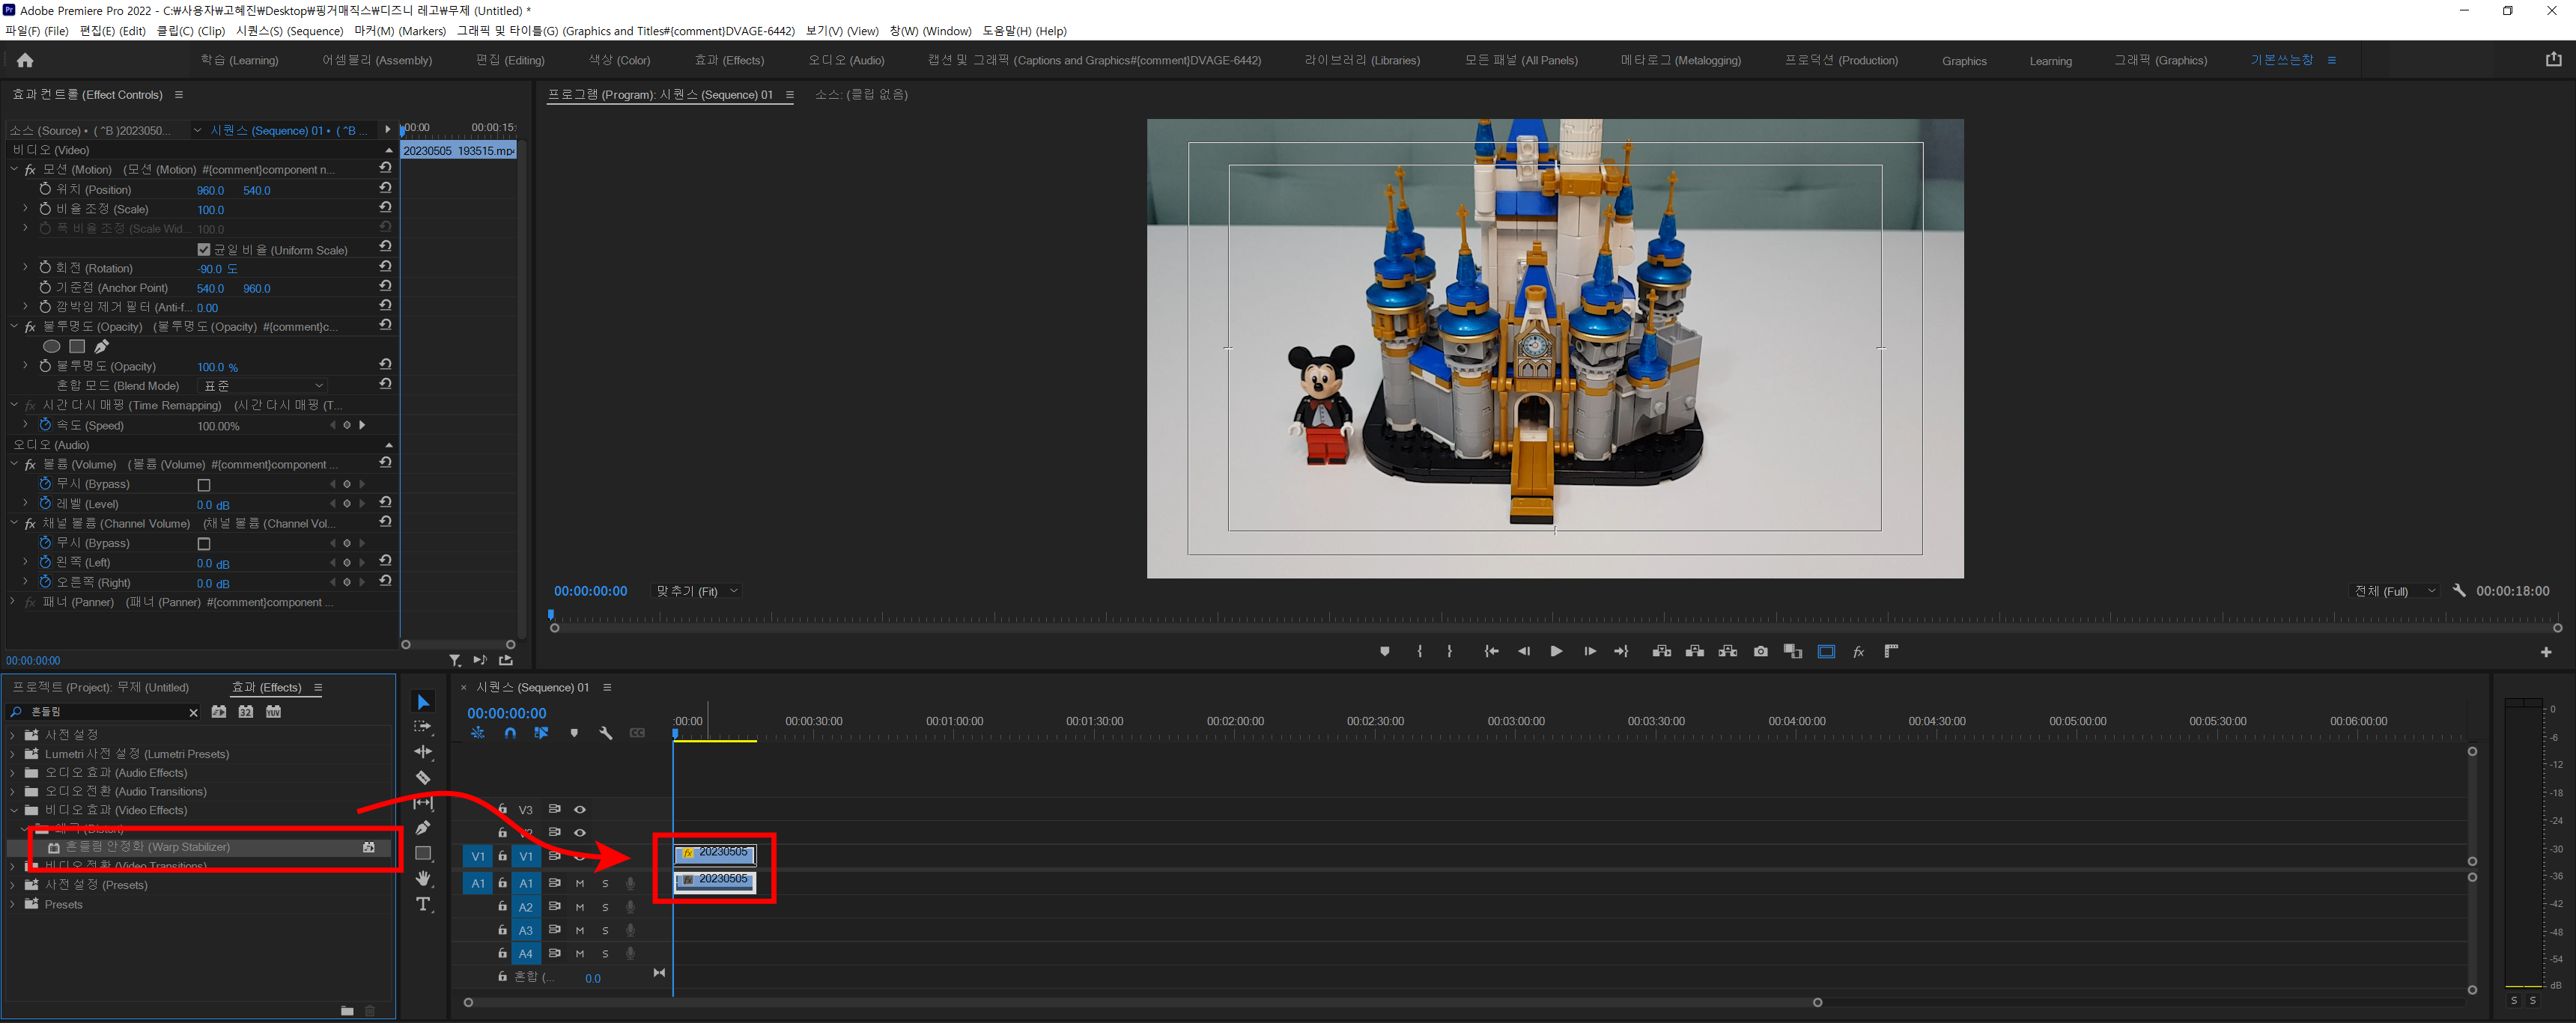Screen dimensions: 2576x1023
Task: Step forward one frame
Action: click(1589, 651)
